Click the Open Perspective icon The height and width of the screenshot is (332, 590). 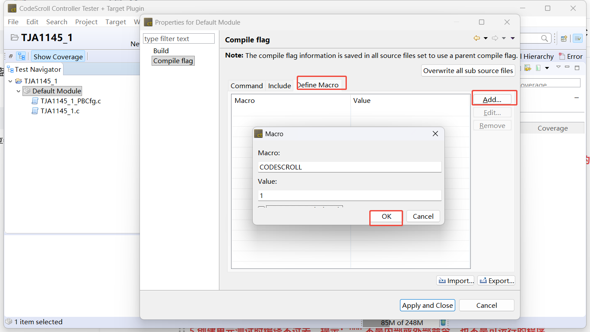click(564, 38)
